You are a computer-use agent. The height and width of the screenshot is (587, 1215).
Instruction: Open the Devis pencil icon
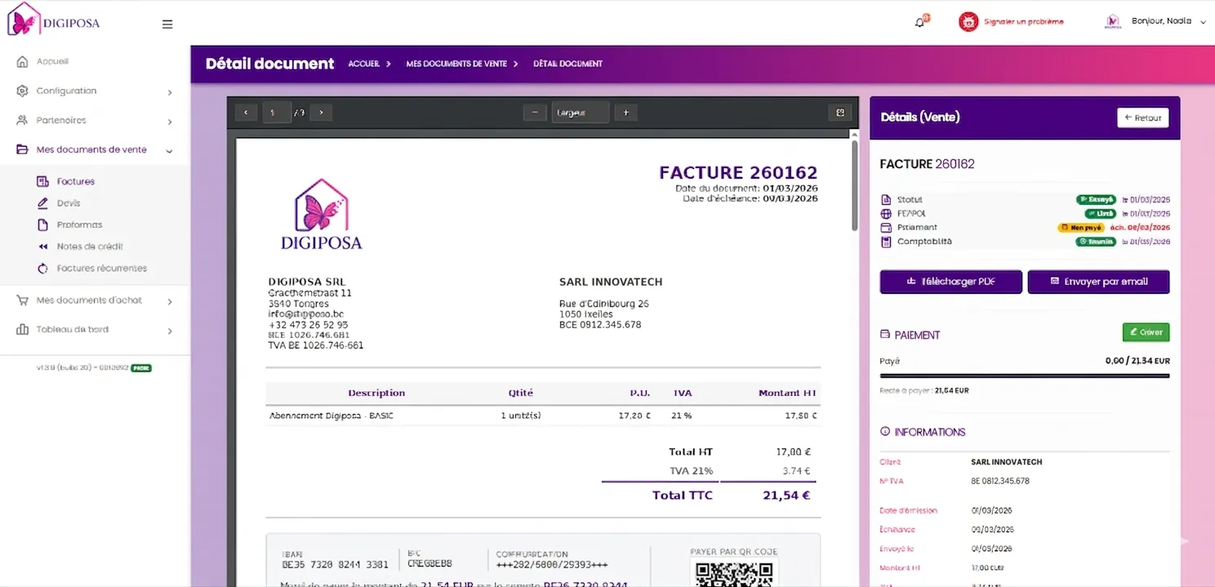[x=44, y=202]
